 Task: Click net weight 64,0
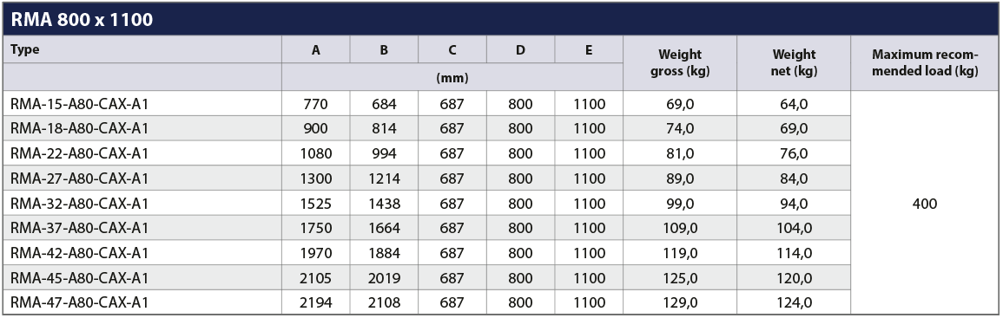coord(794,104)
